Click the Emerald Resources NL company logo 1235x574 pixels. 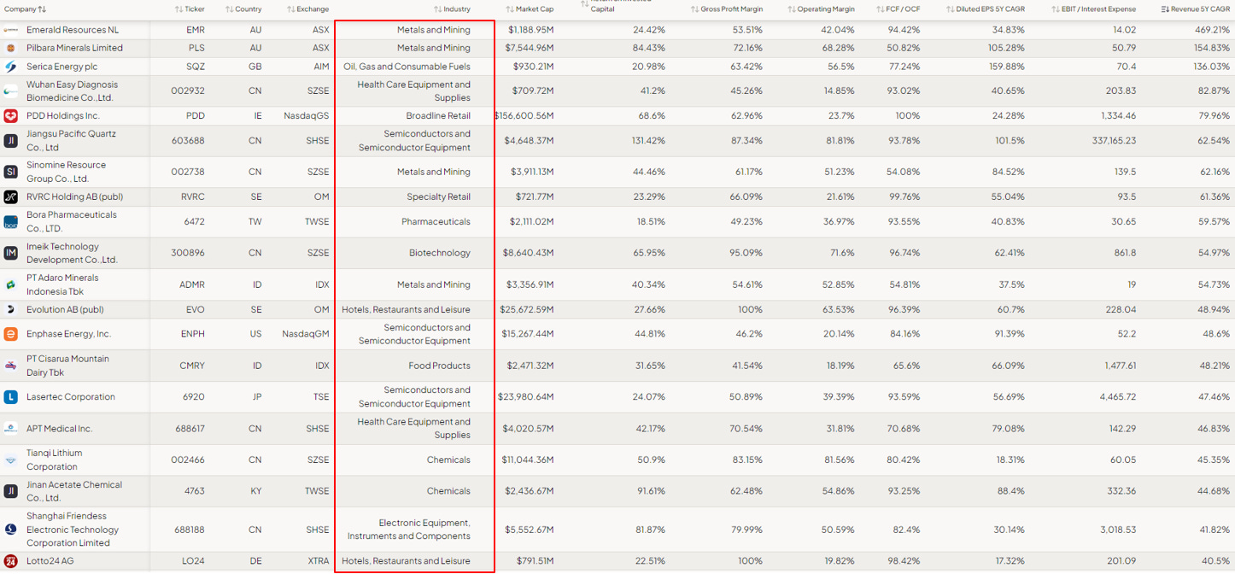coord(11,30)
